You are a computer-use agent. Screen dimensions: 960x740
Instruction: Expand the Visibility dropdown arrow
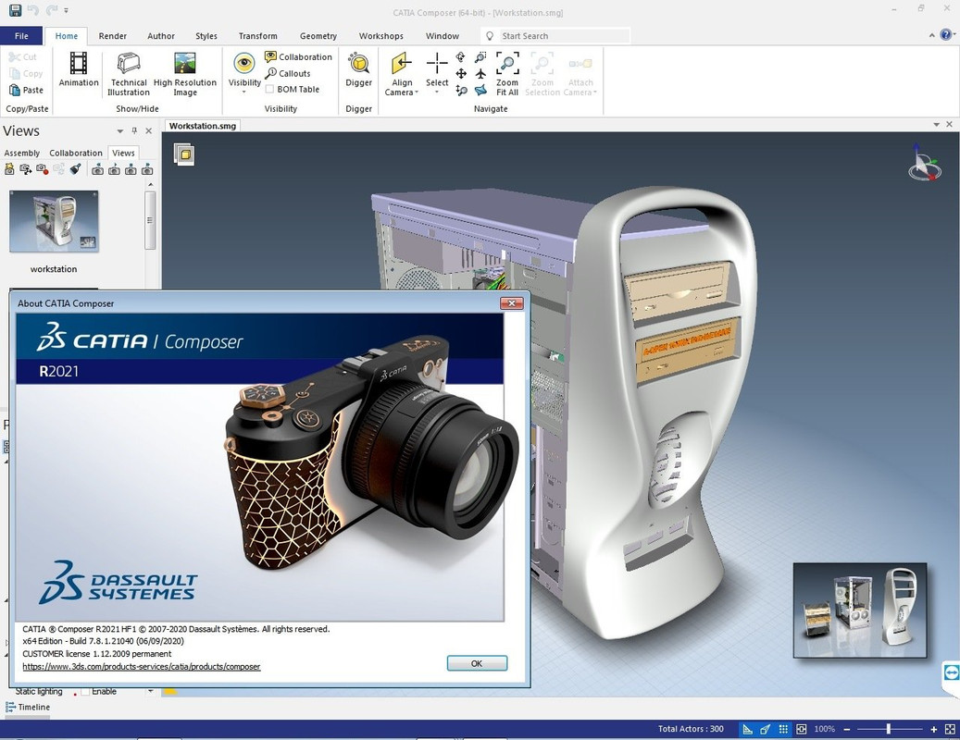[x=243, y=92]
